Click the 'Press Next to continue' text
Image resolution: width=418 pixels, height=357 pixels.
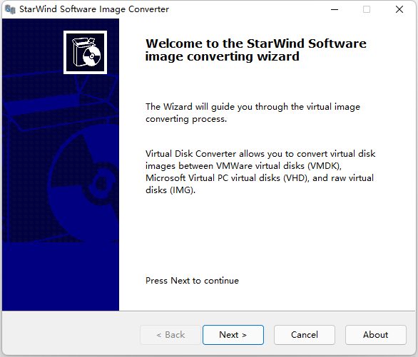[x=192, y=281]
